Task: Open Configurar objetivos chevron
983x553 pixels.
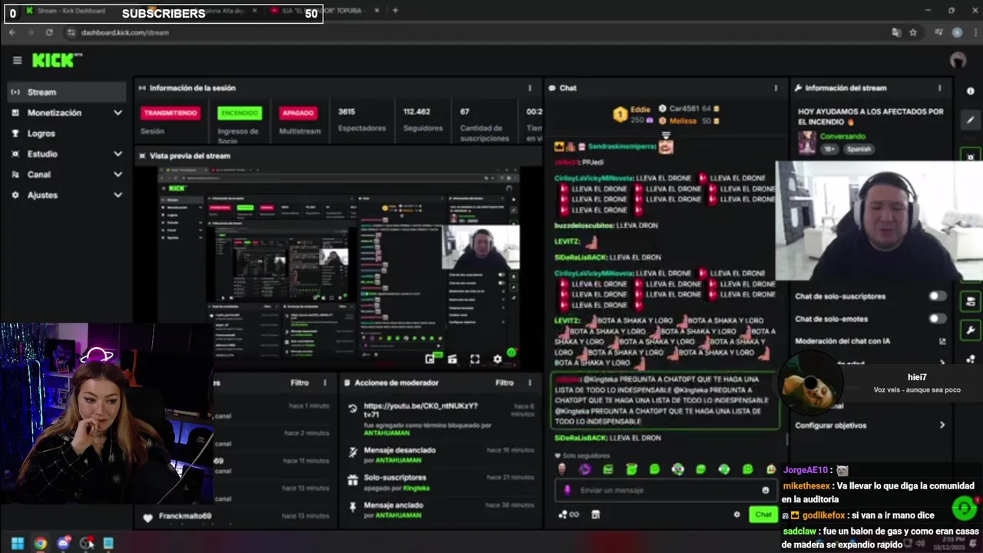Action: pyautogui.click(x=942, y=425)
